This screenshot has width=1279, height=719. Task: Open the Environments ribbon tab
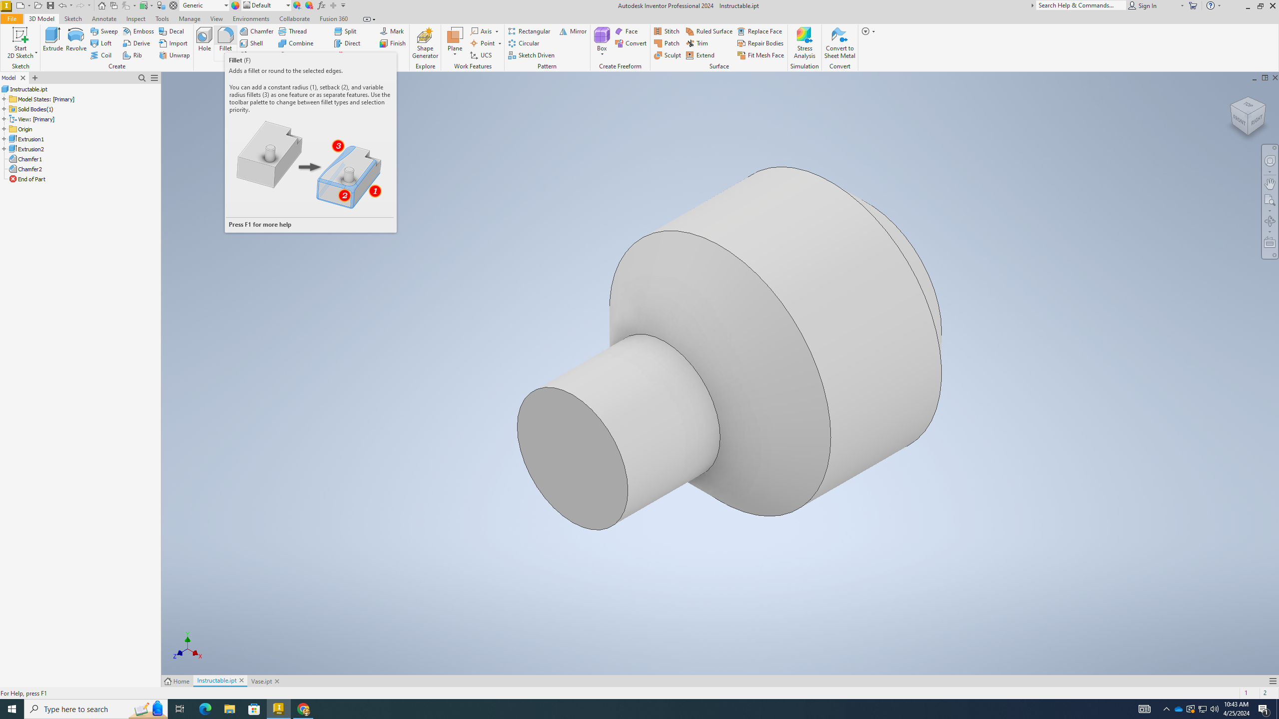[x=251, y=19]
